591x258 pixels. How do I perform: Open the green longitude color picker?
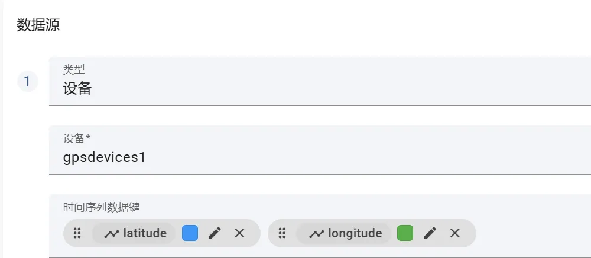[405, 233]
